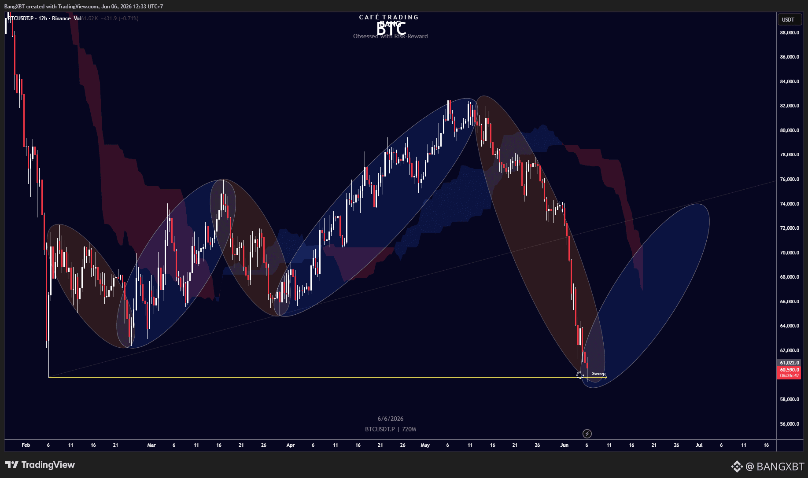Screen dimensions: 808x478
Task: Click the TradingView logo
Action: [40, 465]
